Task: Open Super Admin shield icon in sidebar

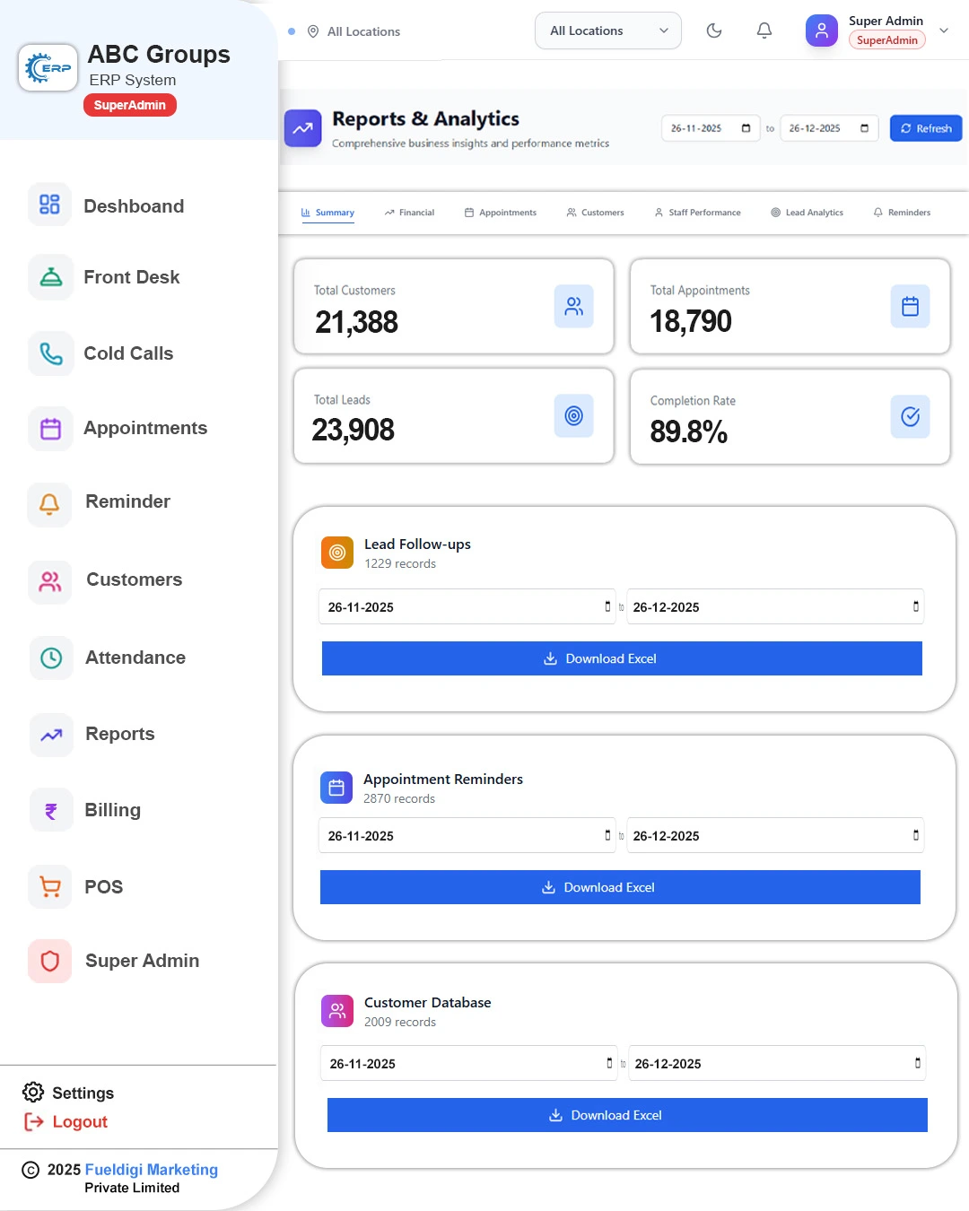Action: pyautogui.click(x=50, y=962)
